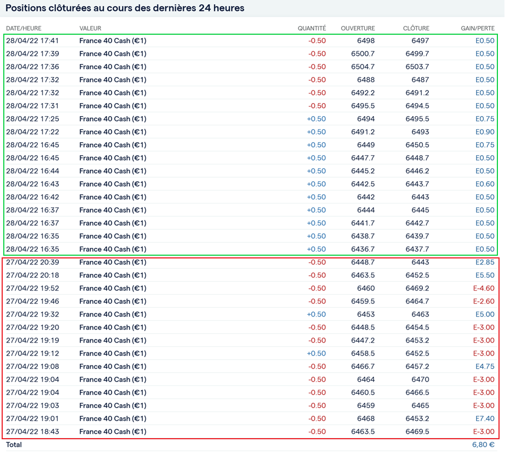Select the date cell 28/04/22 17:36
Image resolution: width=505 pixels, height=455 pixels.
tap(33, 67)
